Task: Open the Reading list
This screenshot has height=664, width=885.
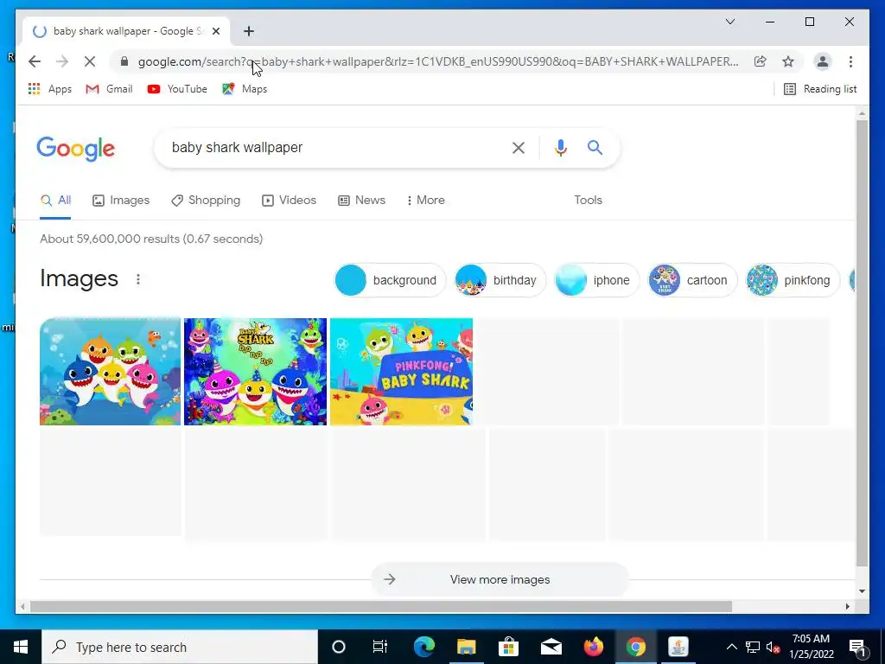Action: tap(820, 89)
